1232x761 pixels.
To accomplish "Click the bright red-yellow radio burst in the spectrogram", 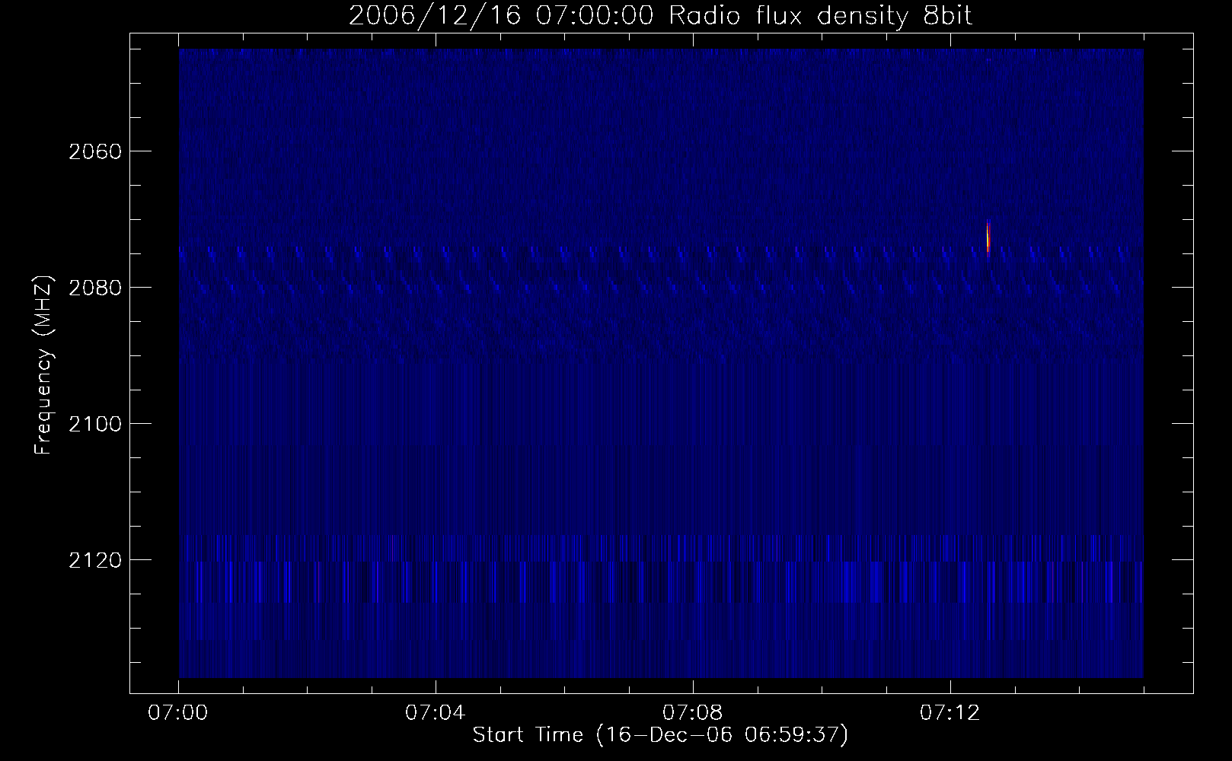I will click(988, 237).
